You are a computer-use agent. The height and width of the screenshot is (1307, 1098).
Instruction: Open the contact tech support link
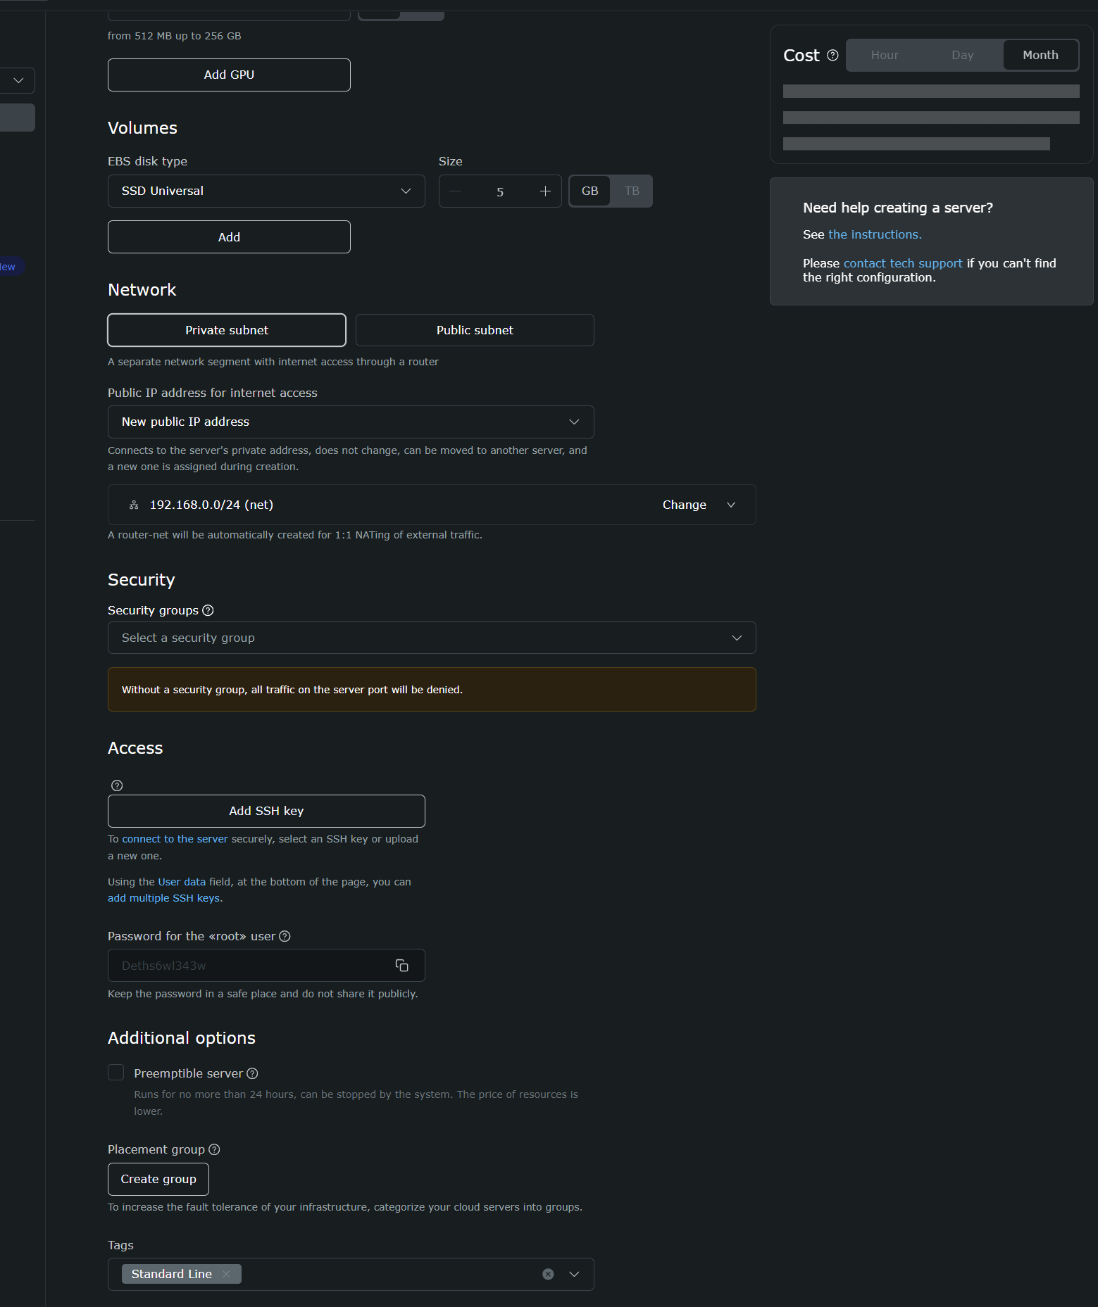tap(902, 263)
